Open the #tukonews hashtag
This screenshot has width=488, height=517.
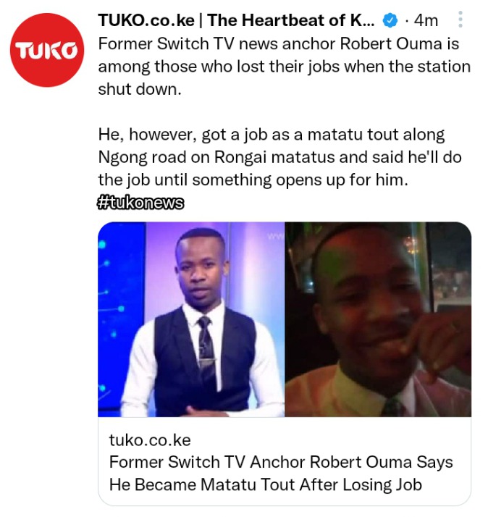pos(140,203)
